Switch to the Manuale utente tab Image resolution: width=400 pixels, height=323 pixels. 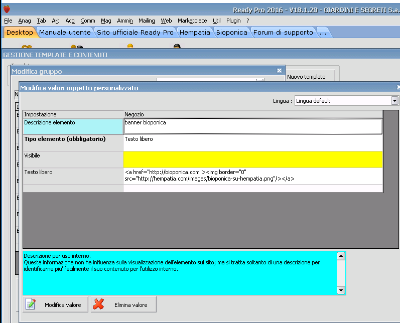tap(65, 33)
